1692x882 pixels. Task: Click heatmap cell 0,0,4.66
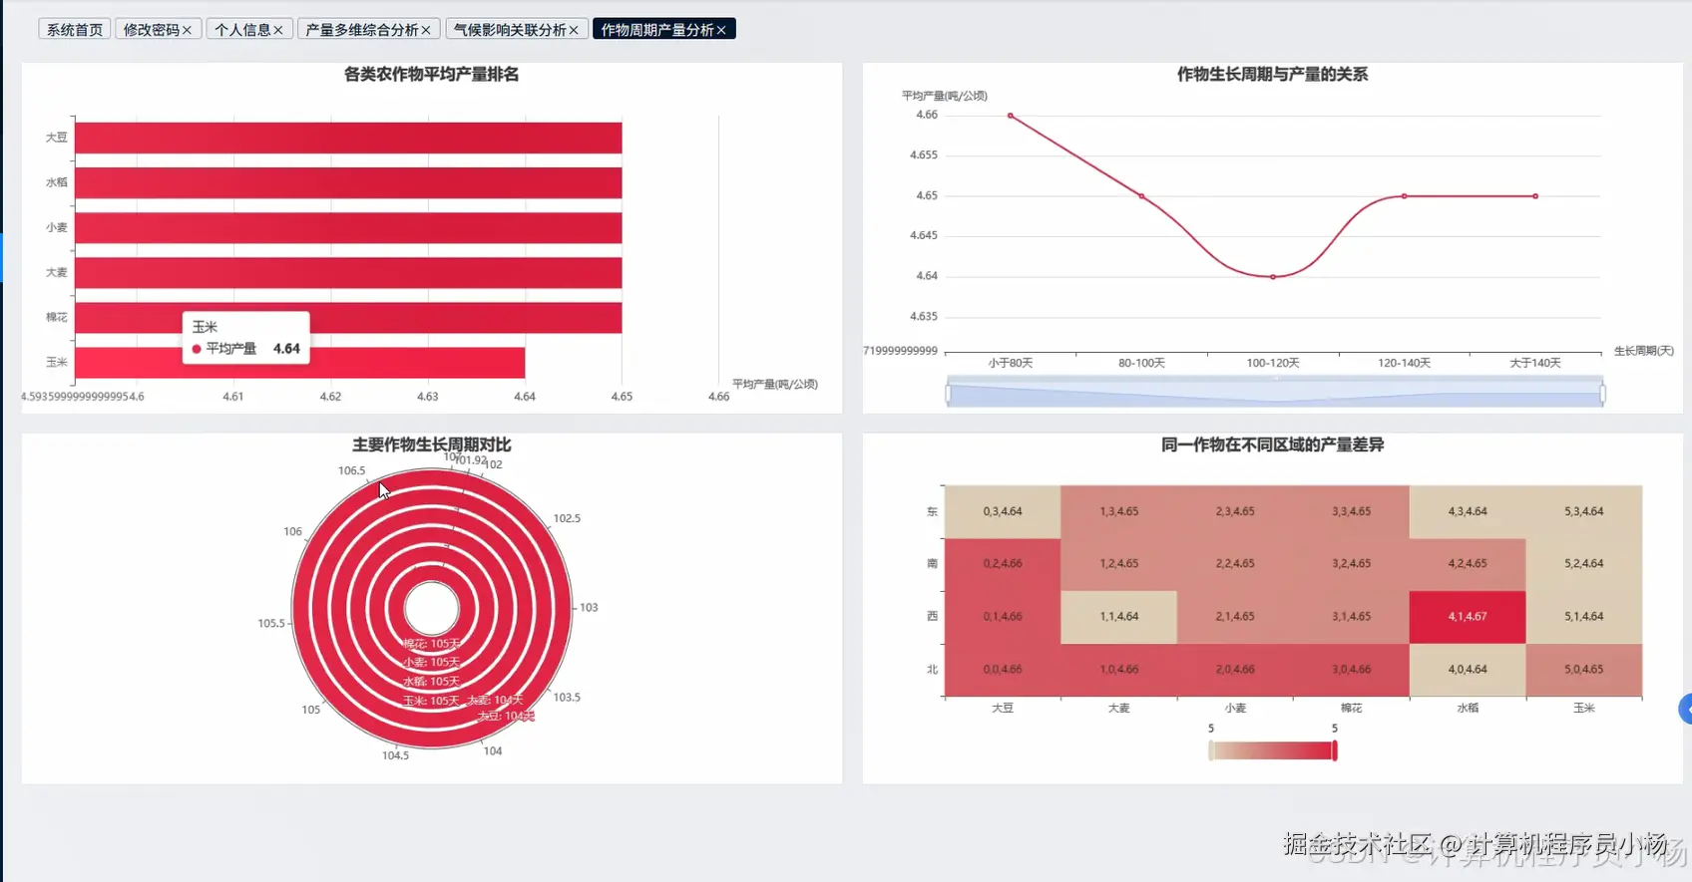[x=1003, y=670]
